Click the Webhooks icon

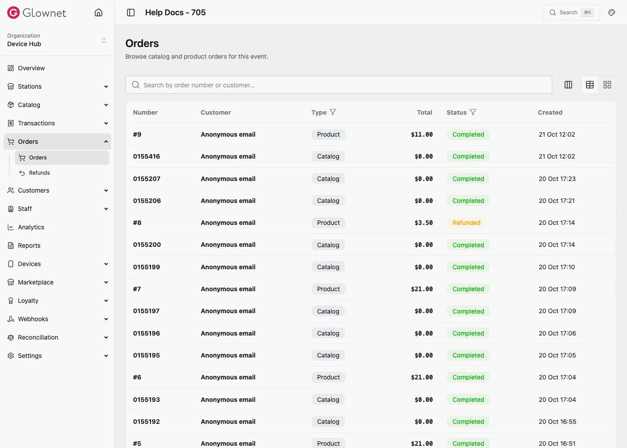(11, 319)
